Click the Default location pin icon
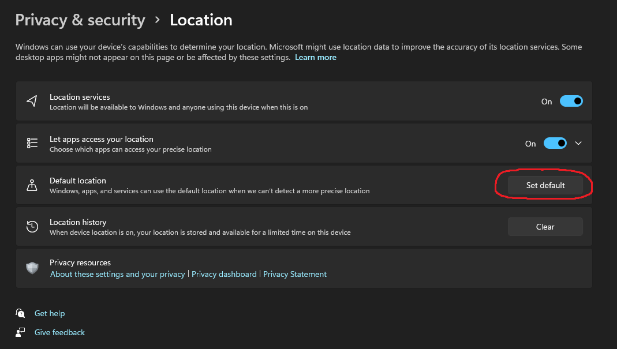The width and height of the screenshot is (617, 349). tap(32, 185)
